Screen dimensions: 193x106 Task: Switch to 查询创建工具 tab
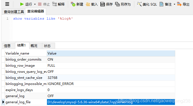(x=14, y=12)
